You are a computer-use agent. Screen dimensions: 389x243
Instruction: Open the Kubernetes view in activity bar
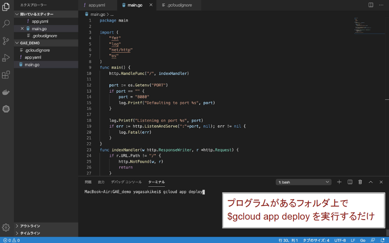click(x=6, y=109)
